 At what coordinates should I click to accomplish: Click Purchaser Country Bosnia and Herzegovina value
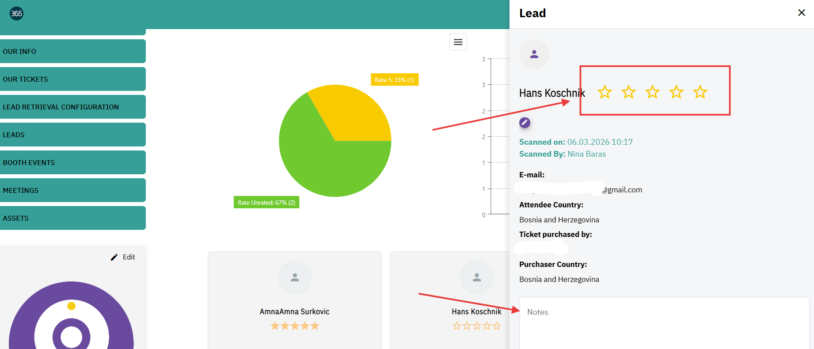[x=559, y=279]
